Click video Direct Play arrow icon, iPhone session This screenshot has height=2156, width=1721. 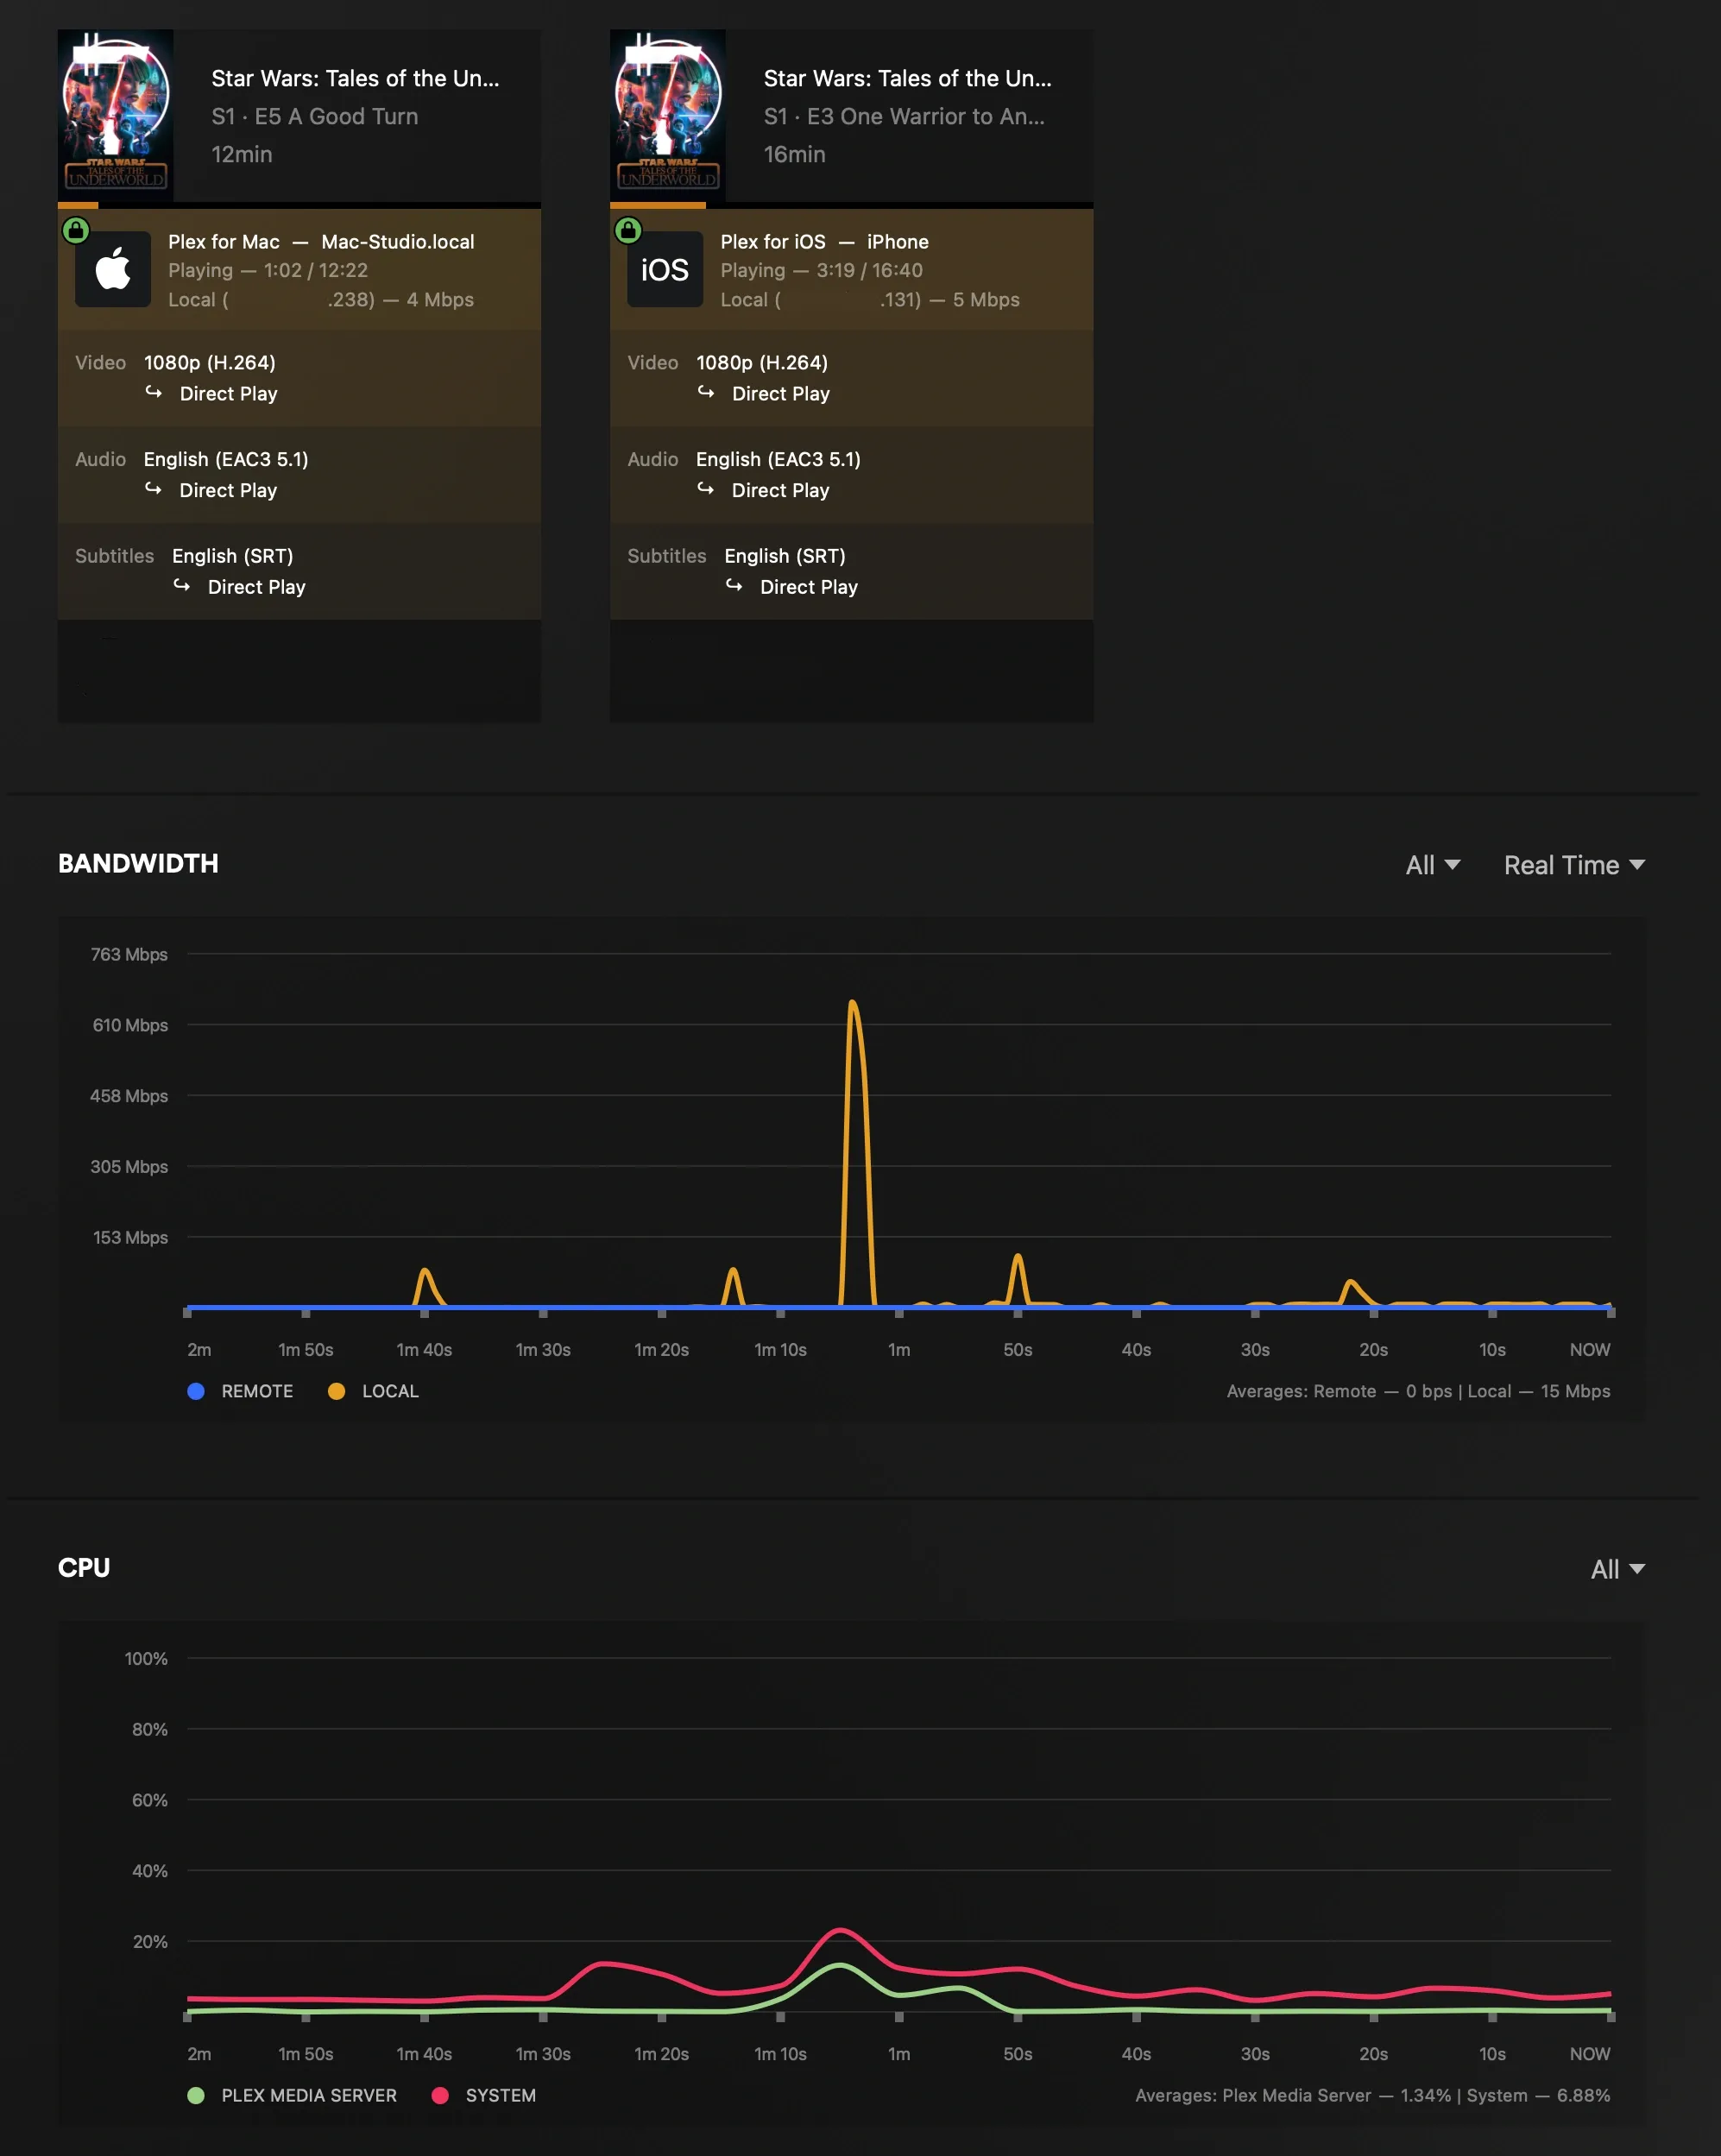click(x=706, y=392)
